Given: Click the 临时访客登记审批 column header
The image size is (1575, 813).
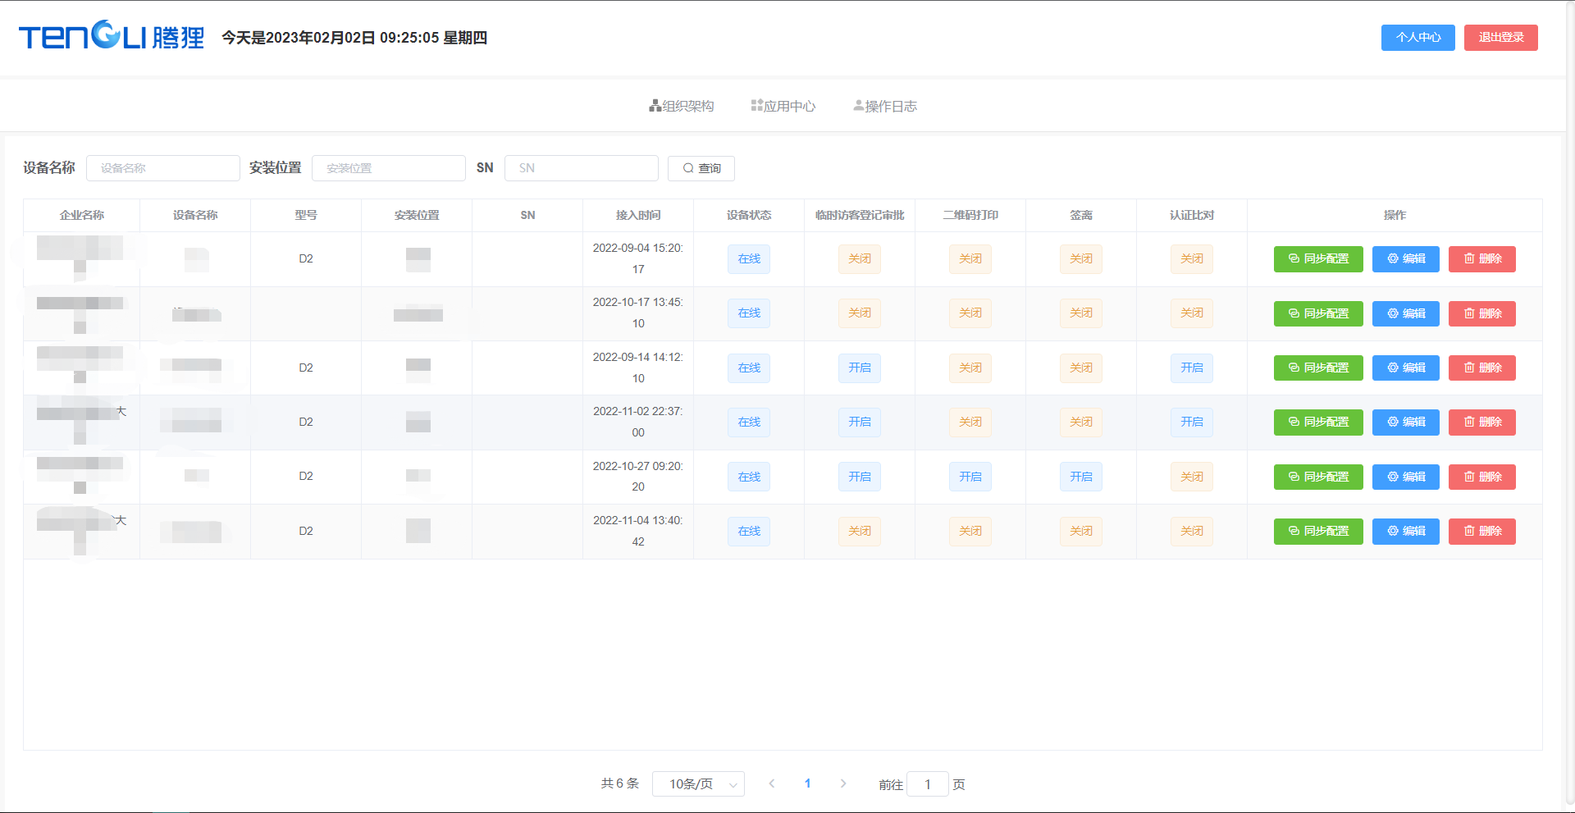Looking at the screenshot, I should coord(860,215).
